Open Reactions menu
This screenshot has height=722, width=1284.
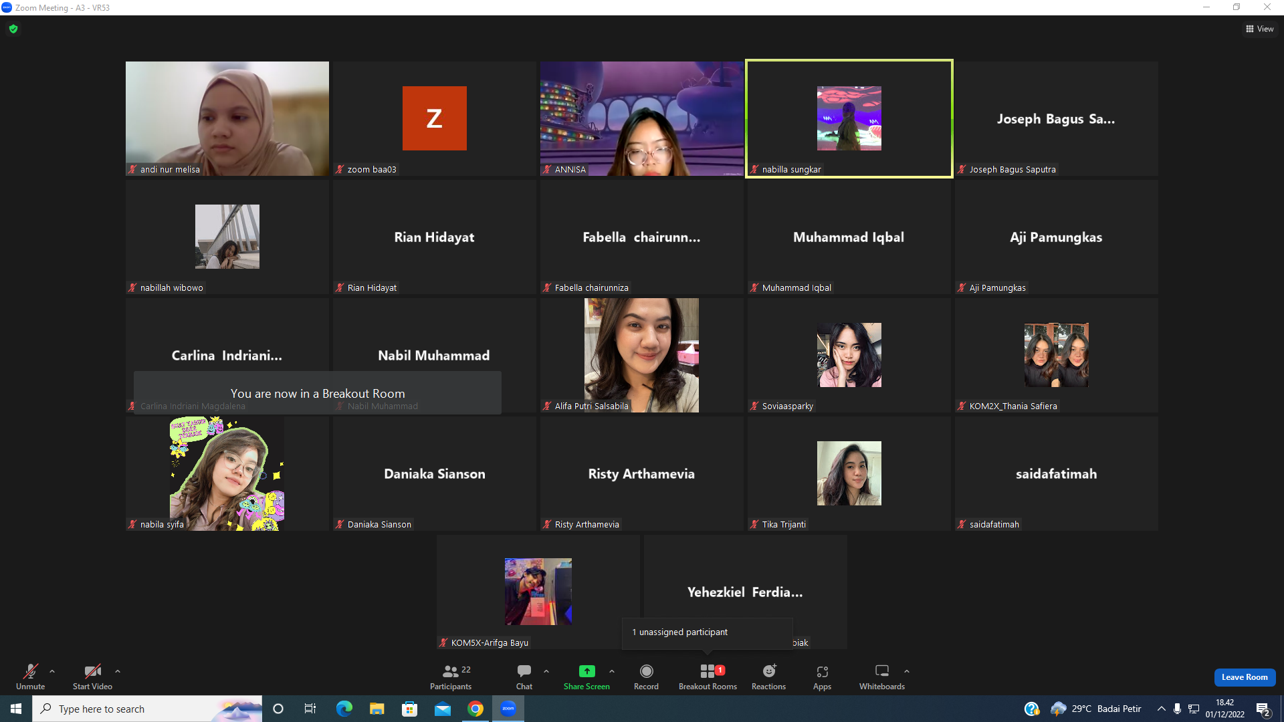tap(768, 677)
